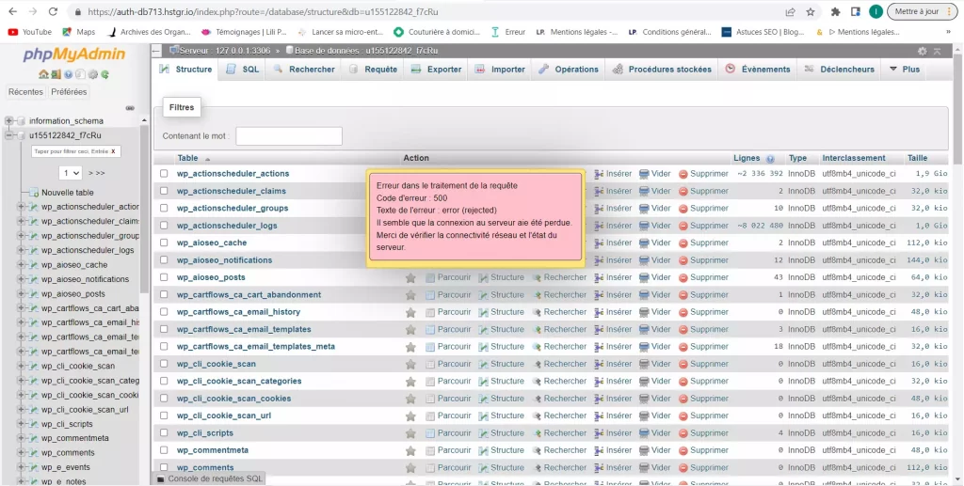This screenshot has height=486, width=964.
Task: Open navigation panel settings gear icon
Action: [93, 74]
